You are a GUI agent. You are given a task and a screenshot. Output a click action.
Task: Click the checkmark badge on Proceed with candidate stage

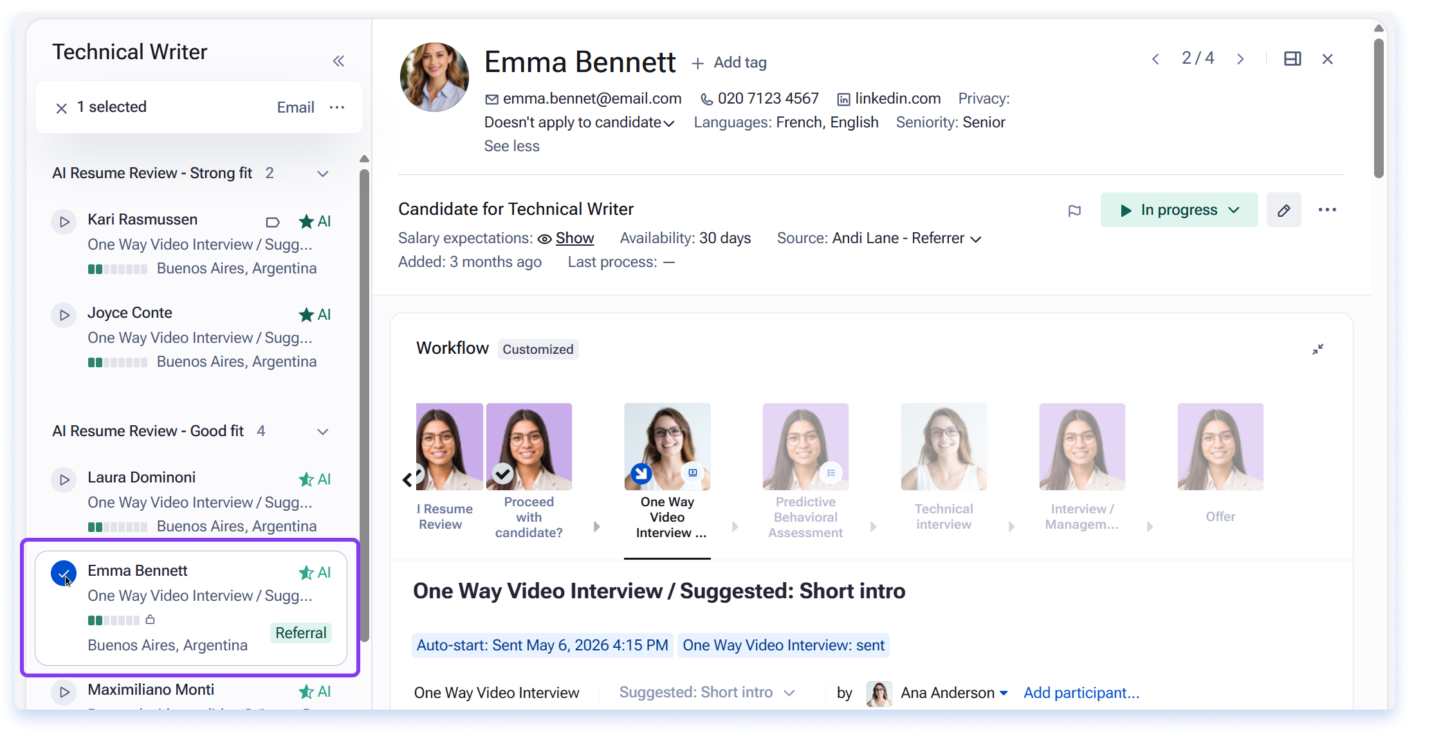coord(502,474)
